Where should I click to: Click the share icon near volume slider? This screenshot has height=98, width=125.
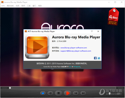118,94
